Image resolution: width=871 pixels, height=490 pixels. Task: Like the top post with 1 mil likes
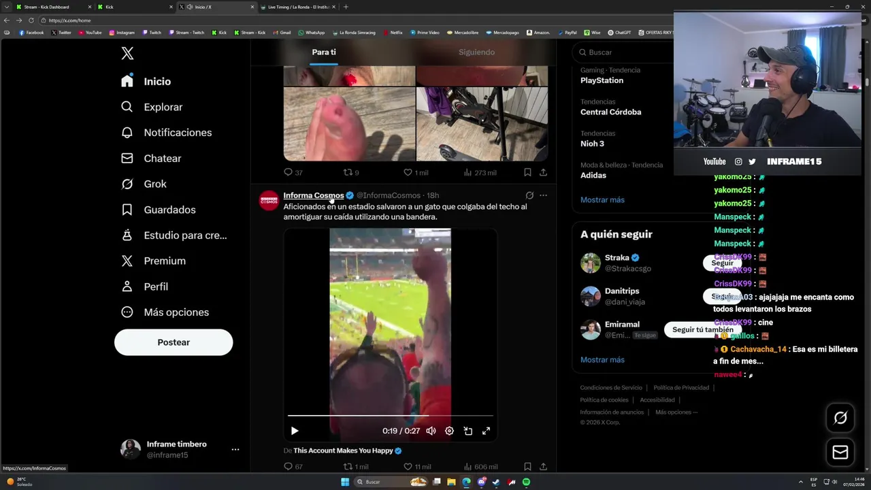click(x=416, y=173)
